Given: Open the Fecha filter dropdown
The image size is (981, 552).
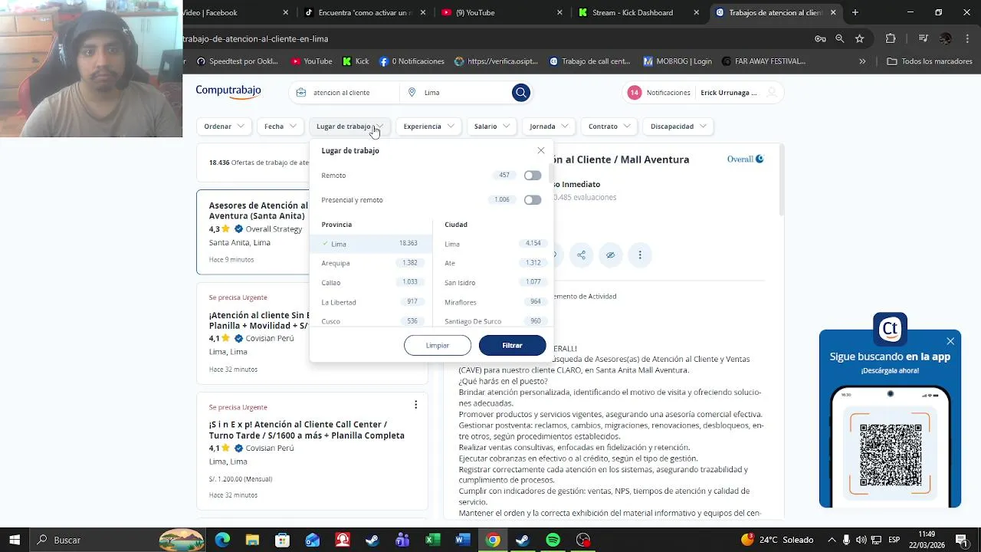Looking at the screenshot, I should point(281,127).
